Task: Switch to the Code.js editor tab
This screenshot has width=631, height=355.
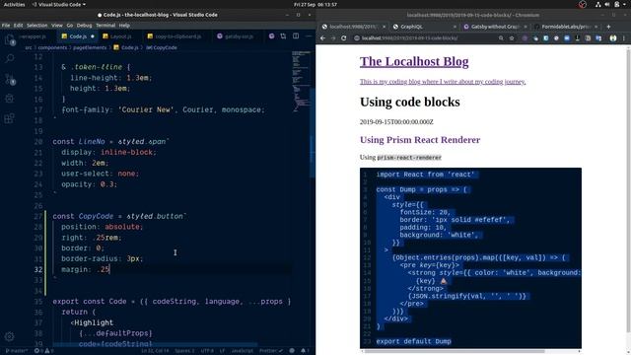Action: tap(78, 36)
